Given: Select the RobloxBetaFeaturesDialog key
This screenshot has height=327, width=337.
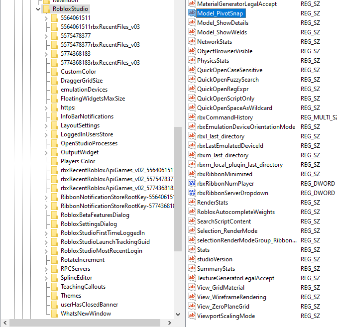Looking at the screenshot, I should (95, 215).
